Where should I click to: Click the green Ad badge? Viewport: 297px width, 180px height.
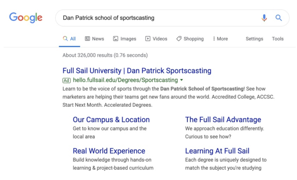66,81
